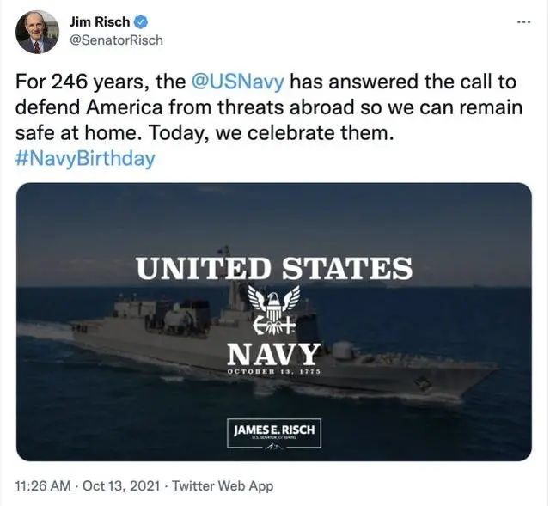Image resolution: width=550 pixels, height=506 pixels.
Task: Click the James E. Risch senator logo
Action: [x=273, y=433]
